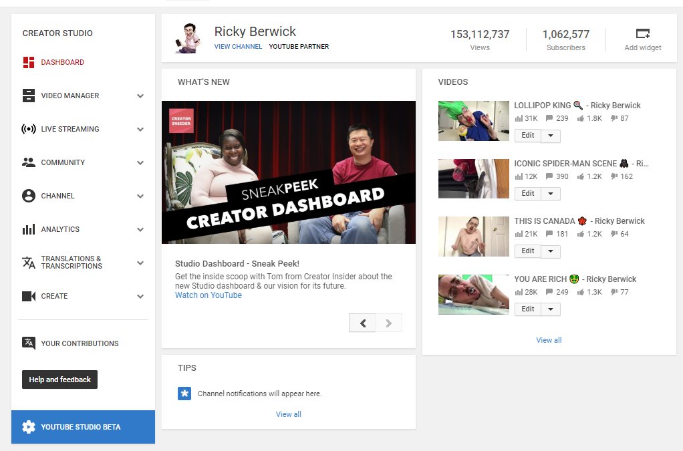Click the Community people icon

[x=29, y=162]
